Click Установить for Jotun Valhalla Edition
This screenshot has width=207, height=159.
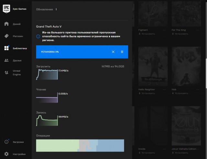pos(181,153)
